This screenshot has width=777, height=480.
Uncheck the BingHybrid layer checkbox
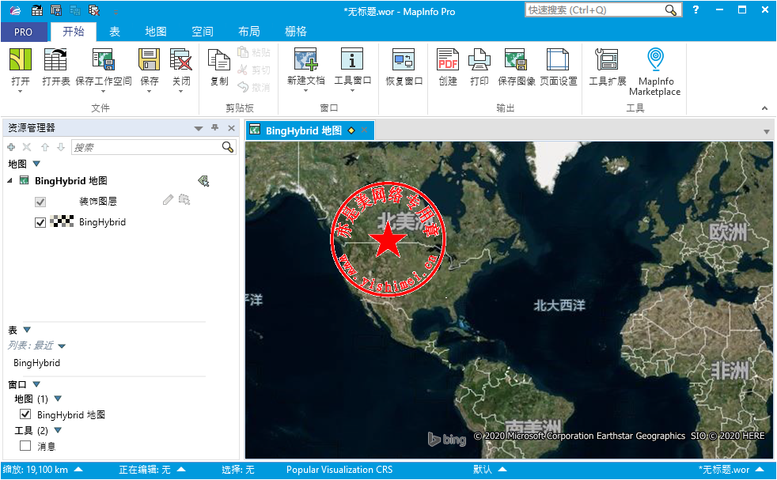click(40, 222)
